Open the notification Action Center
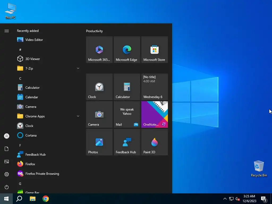 coord(264,199)
